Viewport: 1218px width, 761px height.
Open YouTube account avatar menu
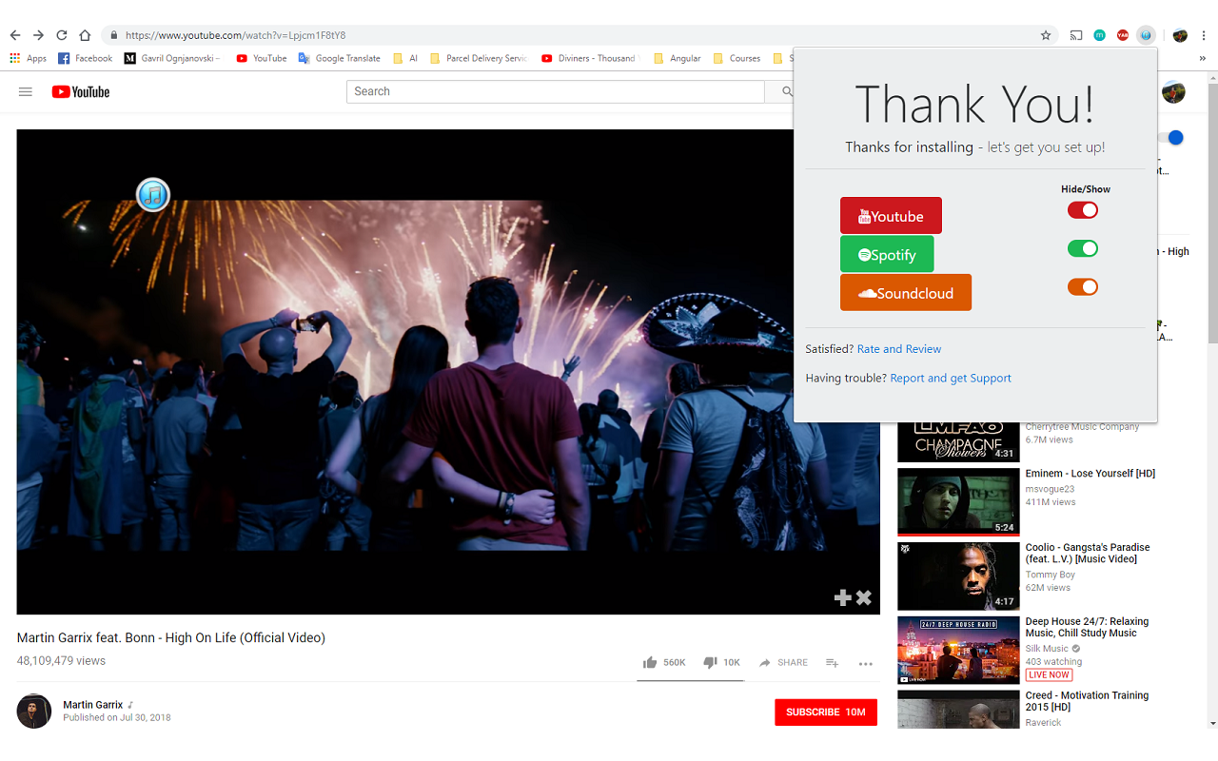[x=1173, y=91]
